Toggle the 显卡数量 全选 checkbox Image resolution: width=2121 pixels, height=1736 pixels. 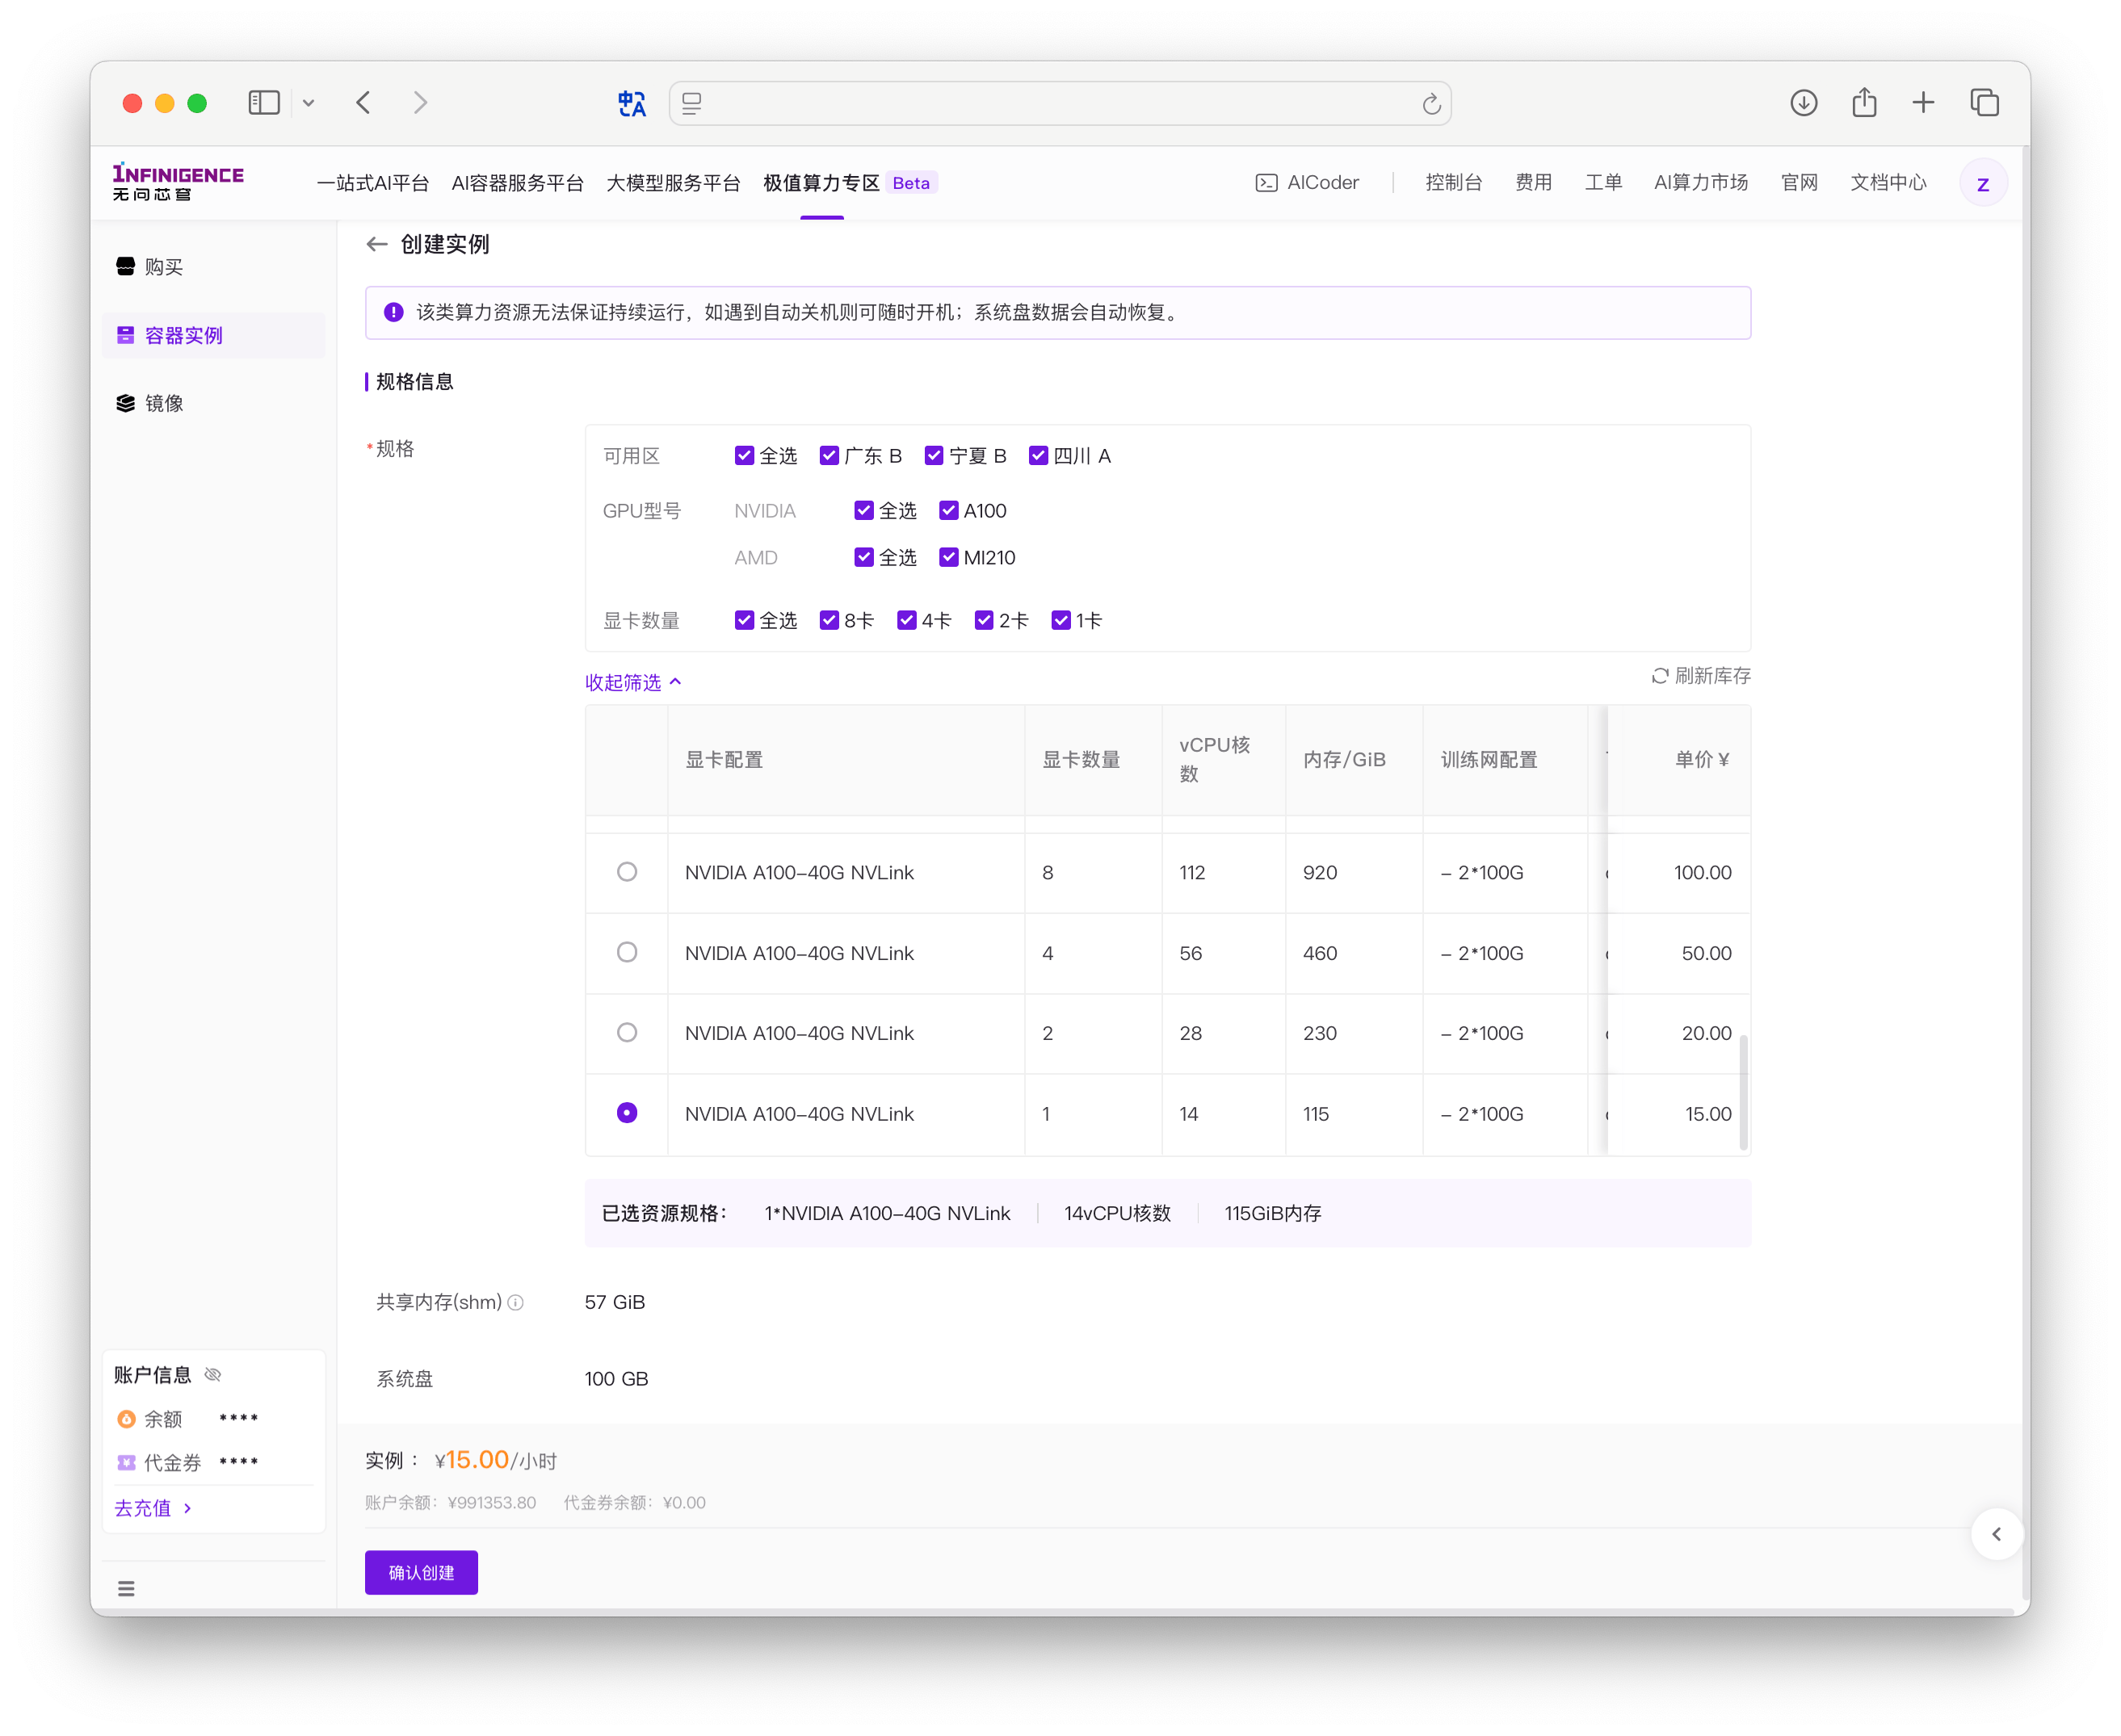[x=743, y=621]
